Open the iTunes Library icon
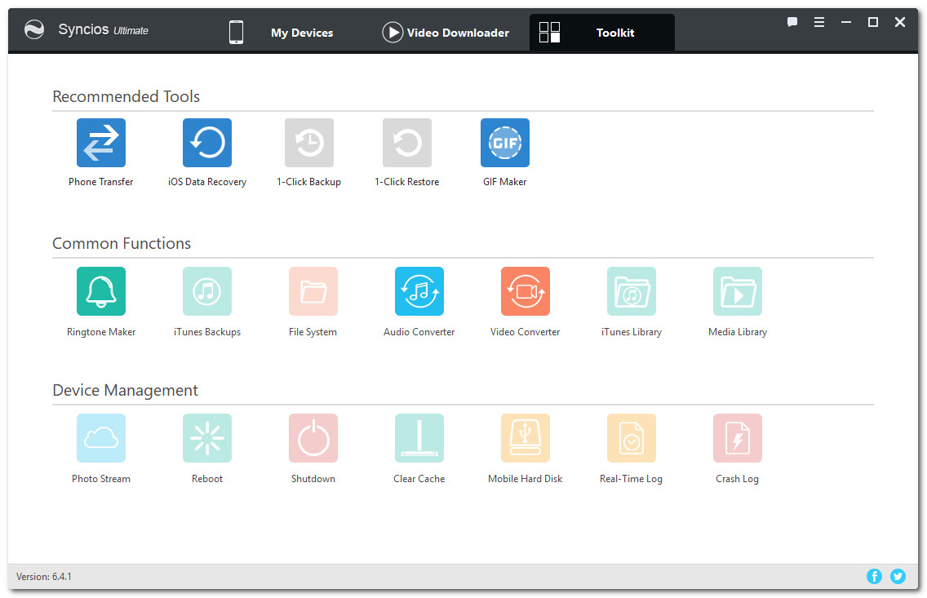 click(632, 290)
